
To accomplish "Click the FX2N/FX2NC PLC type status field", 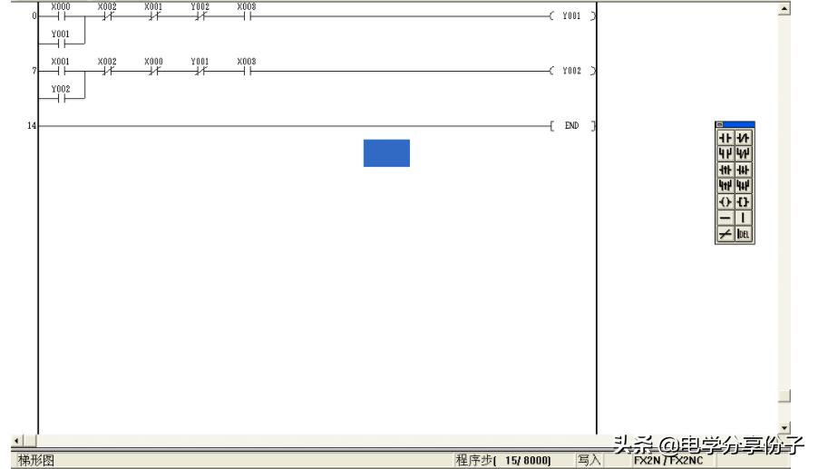I will pos(668,460).
